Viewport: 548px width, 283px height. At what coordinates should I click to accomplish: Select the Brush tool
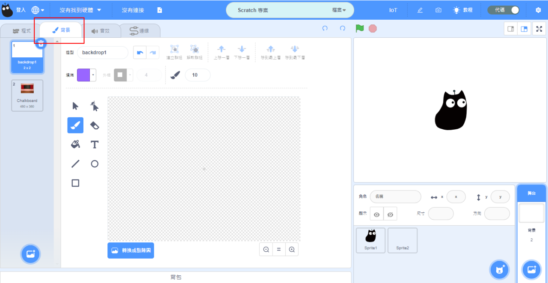pyautogui.click(x=75, y=125)
